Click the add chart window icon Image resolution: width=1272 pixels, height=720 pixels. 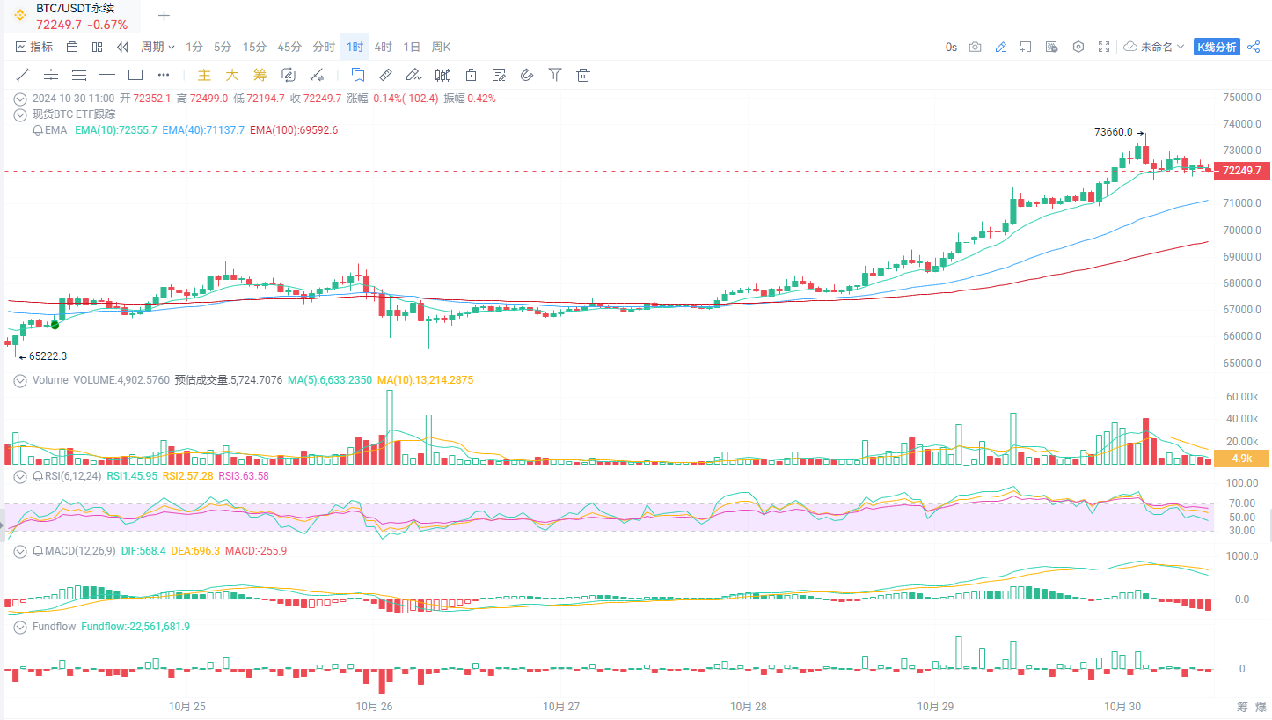[x=1026, y=47]
